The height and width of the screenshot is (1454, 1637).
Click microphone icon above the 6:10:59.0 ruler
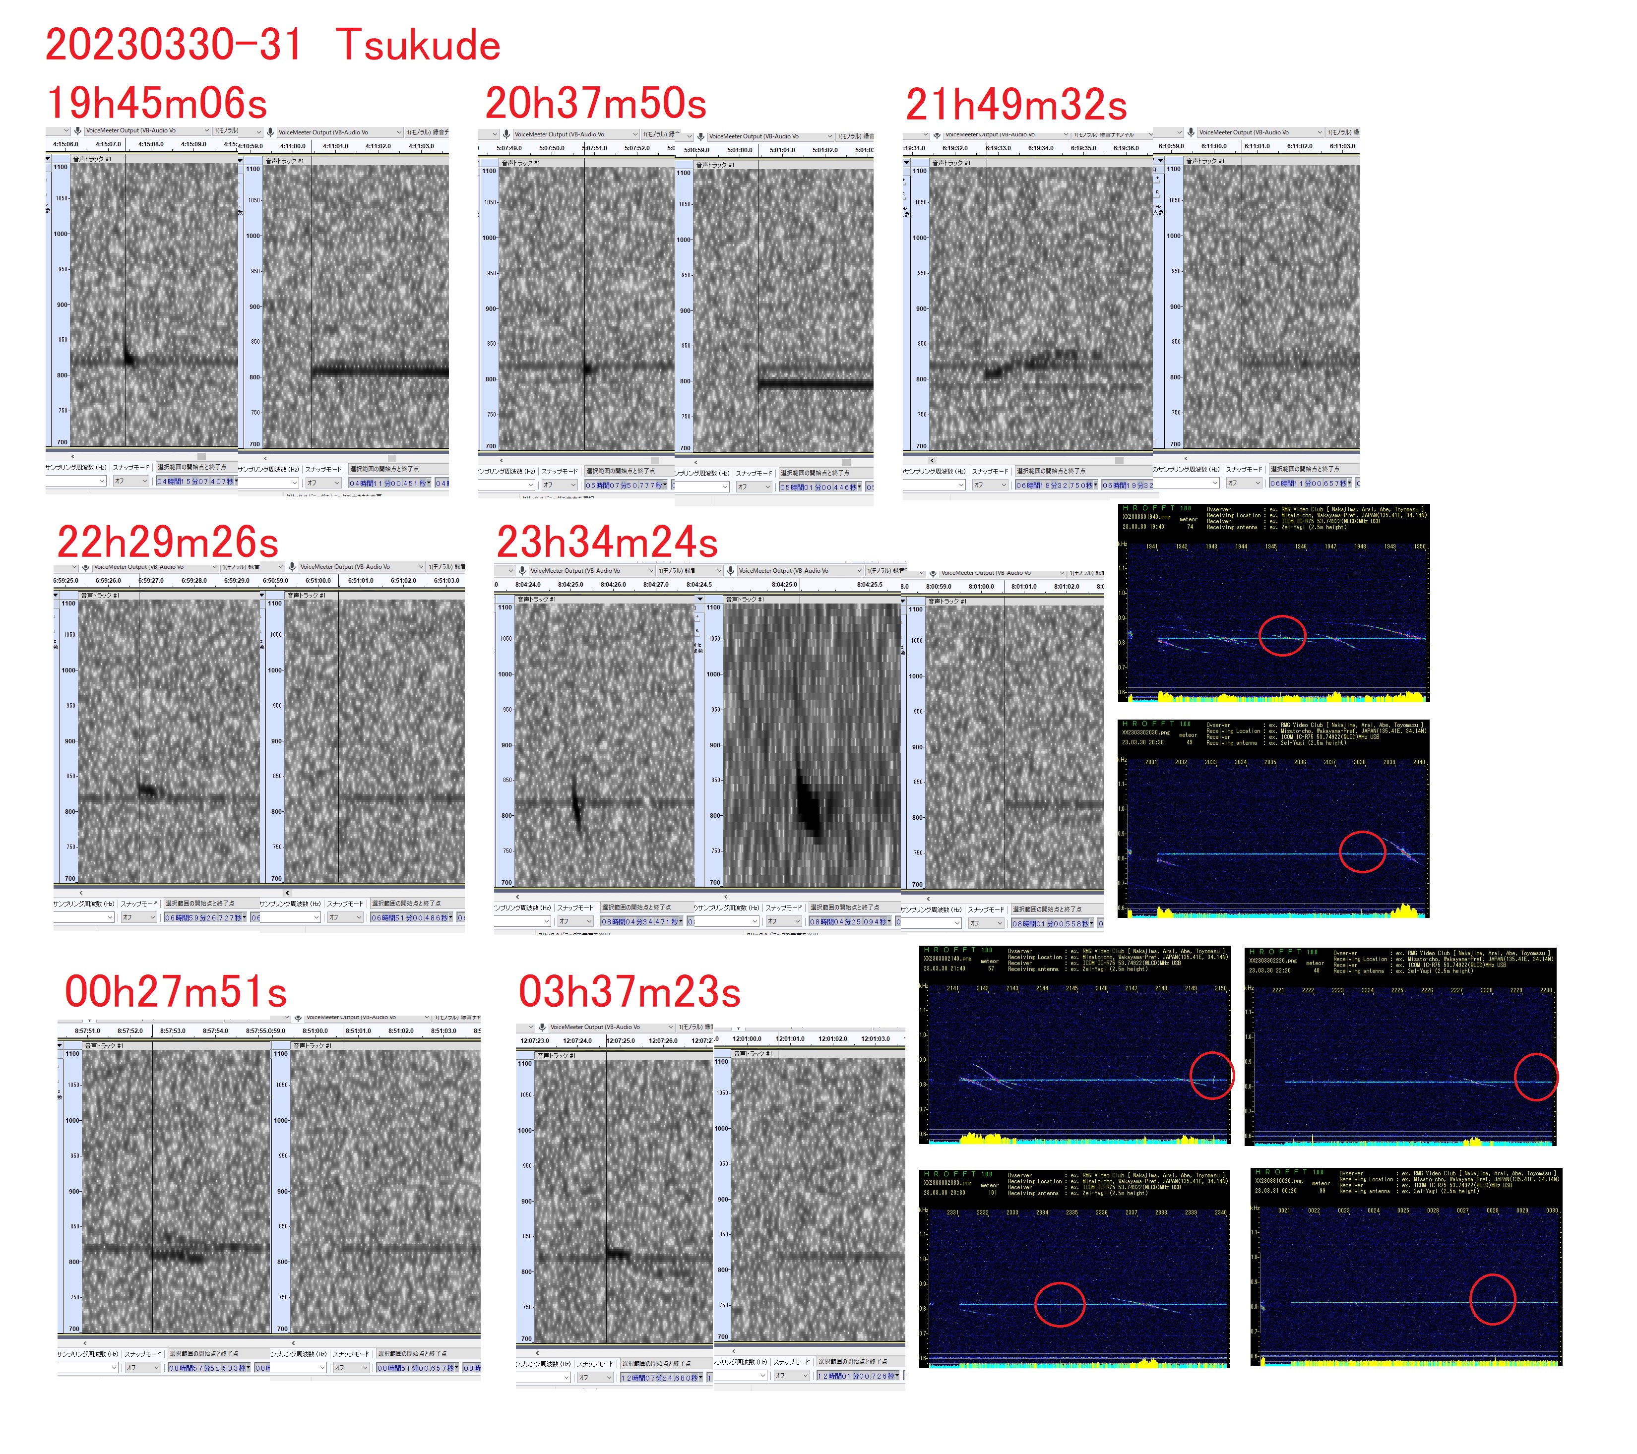1191,132
